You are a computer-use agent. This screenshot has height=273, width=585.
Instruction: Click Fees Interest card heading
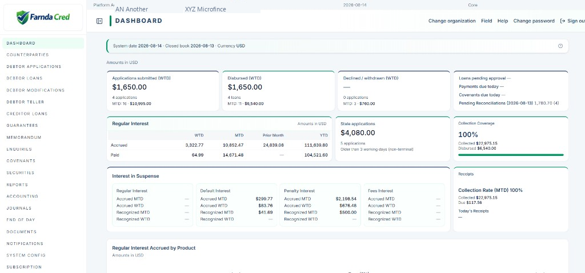[x=380, y=191]
